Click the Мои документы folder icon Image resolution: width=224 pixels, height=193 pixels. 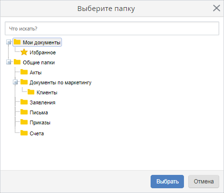point(17,42)
